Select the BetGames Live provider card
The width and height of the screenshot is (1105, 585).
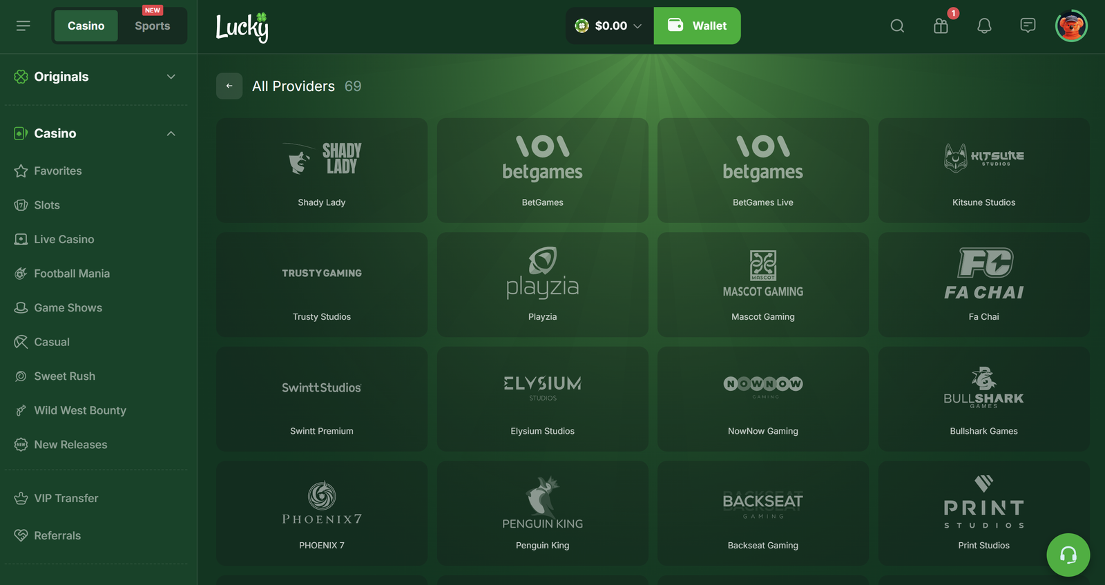[x=763, y=170]
